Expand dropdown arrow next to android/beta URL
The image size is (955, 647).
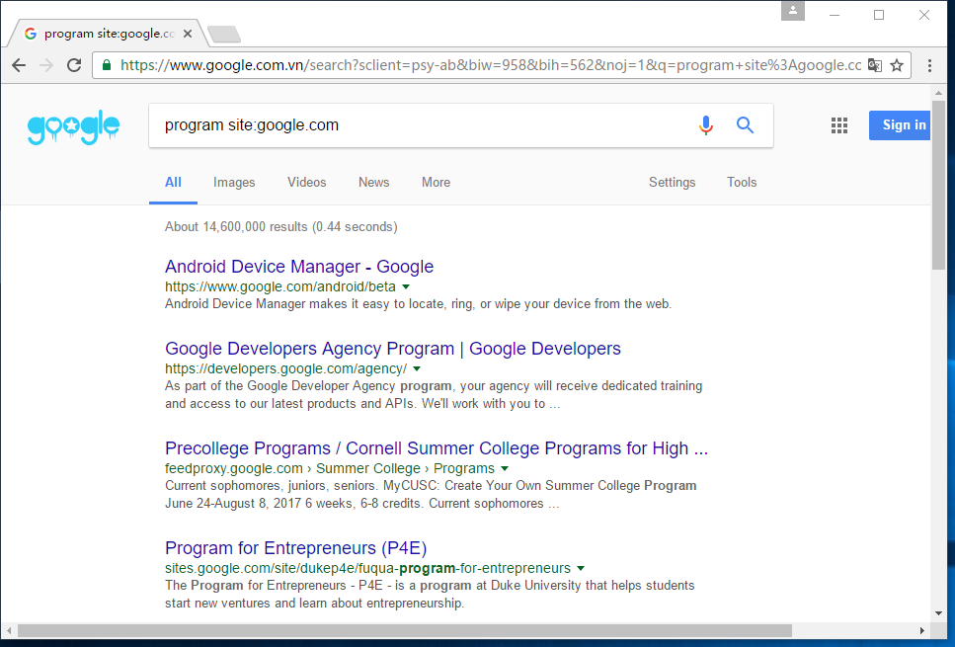(406, 286)
